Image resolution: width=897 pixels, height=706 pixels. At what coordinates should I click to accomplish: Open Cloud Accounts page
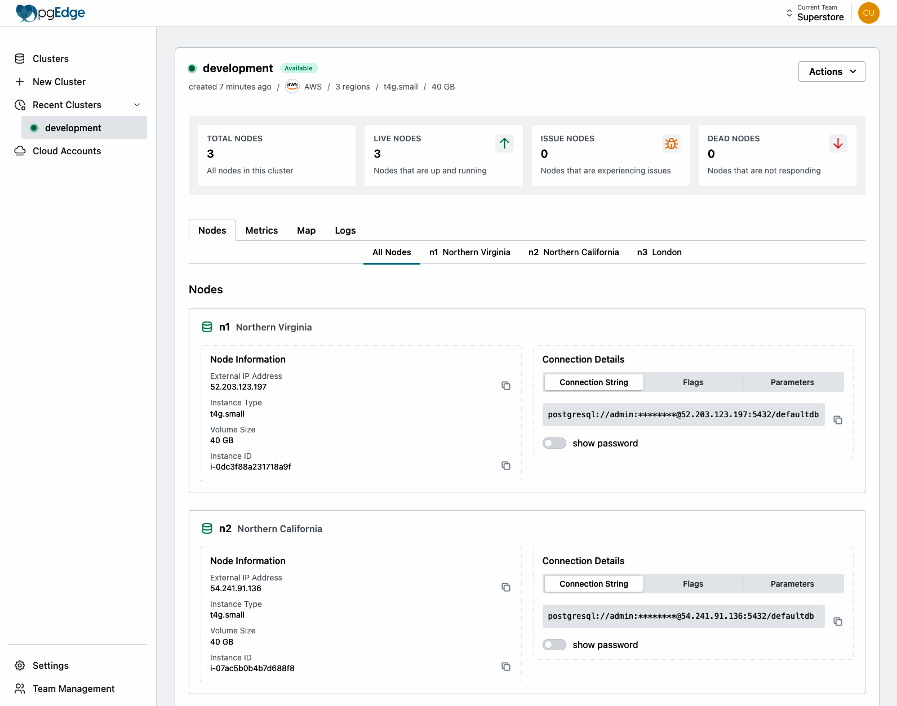[66, 151]
